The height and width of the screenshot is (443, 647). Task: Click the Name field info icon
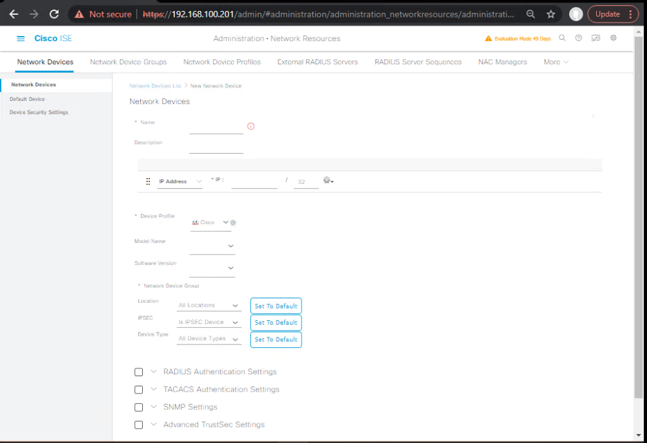[251, 126]
